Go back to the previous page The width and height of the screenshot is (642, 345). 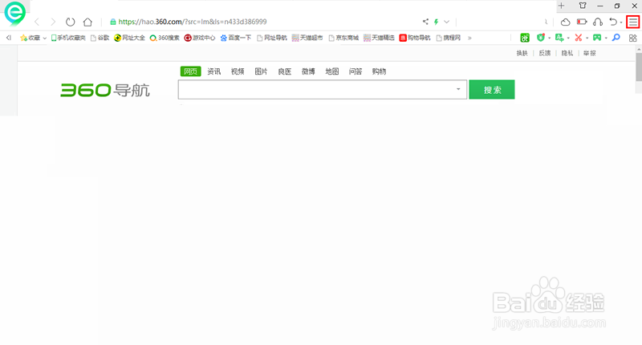point(37,22)
